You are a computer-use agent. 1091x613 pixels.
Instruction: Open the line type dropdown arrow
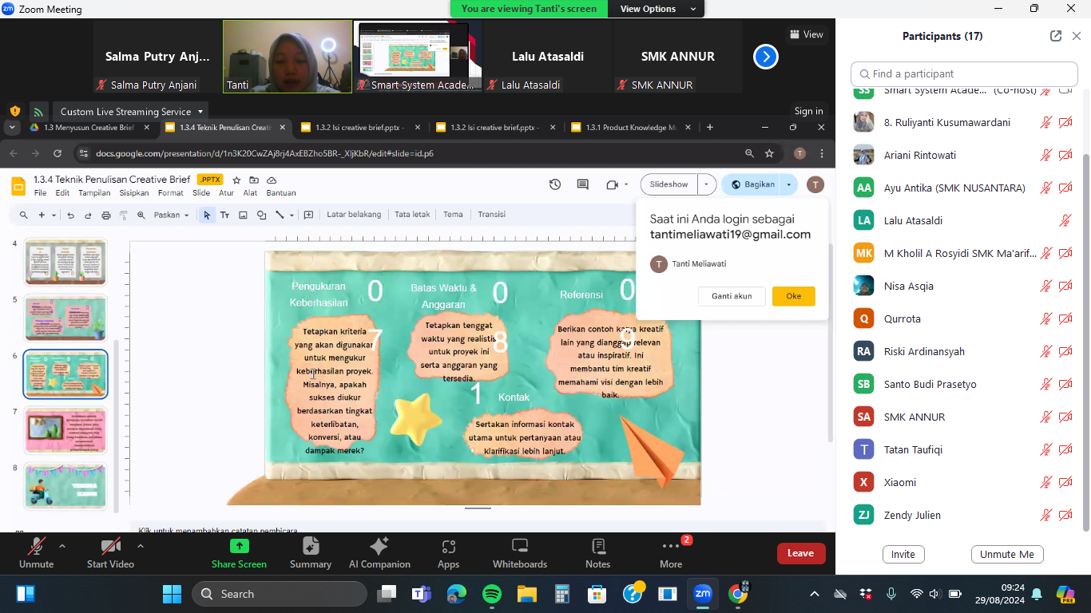(x=292, y=215)
